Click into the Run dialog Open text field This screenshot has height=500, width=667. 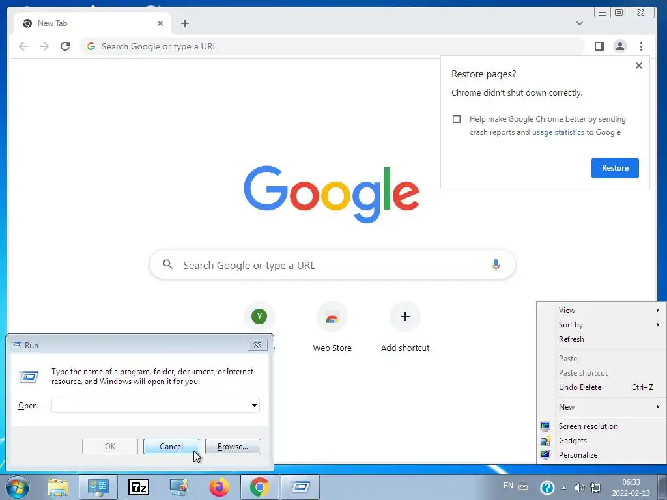point(150,405)
